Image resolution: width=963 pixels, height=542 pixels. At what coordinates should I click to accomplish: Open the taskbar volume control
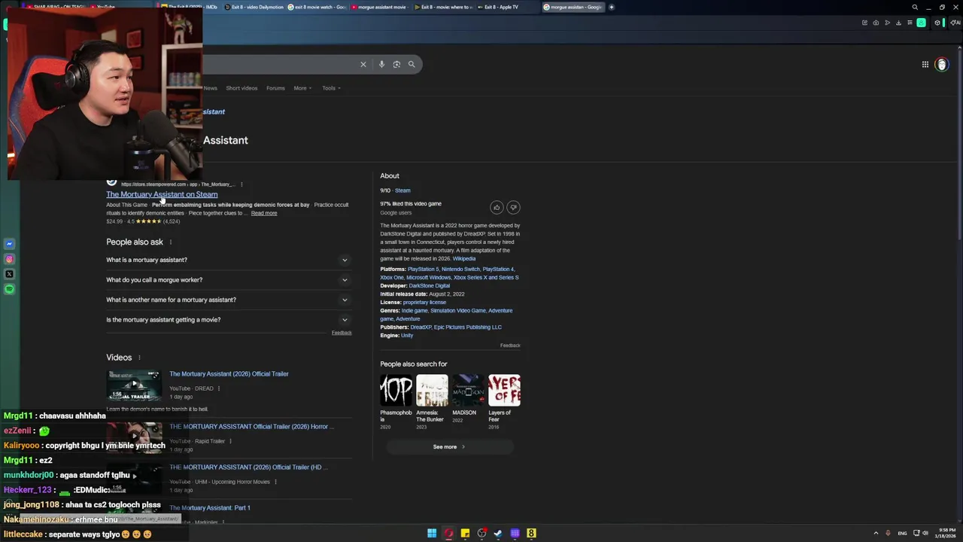coord(925,533)
